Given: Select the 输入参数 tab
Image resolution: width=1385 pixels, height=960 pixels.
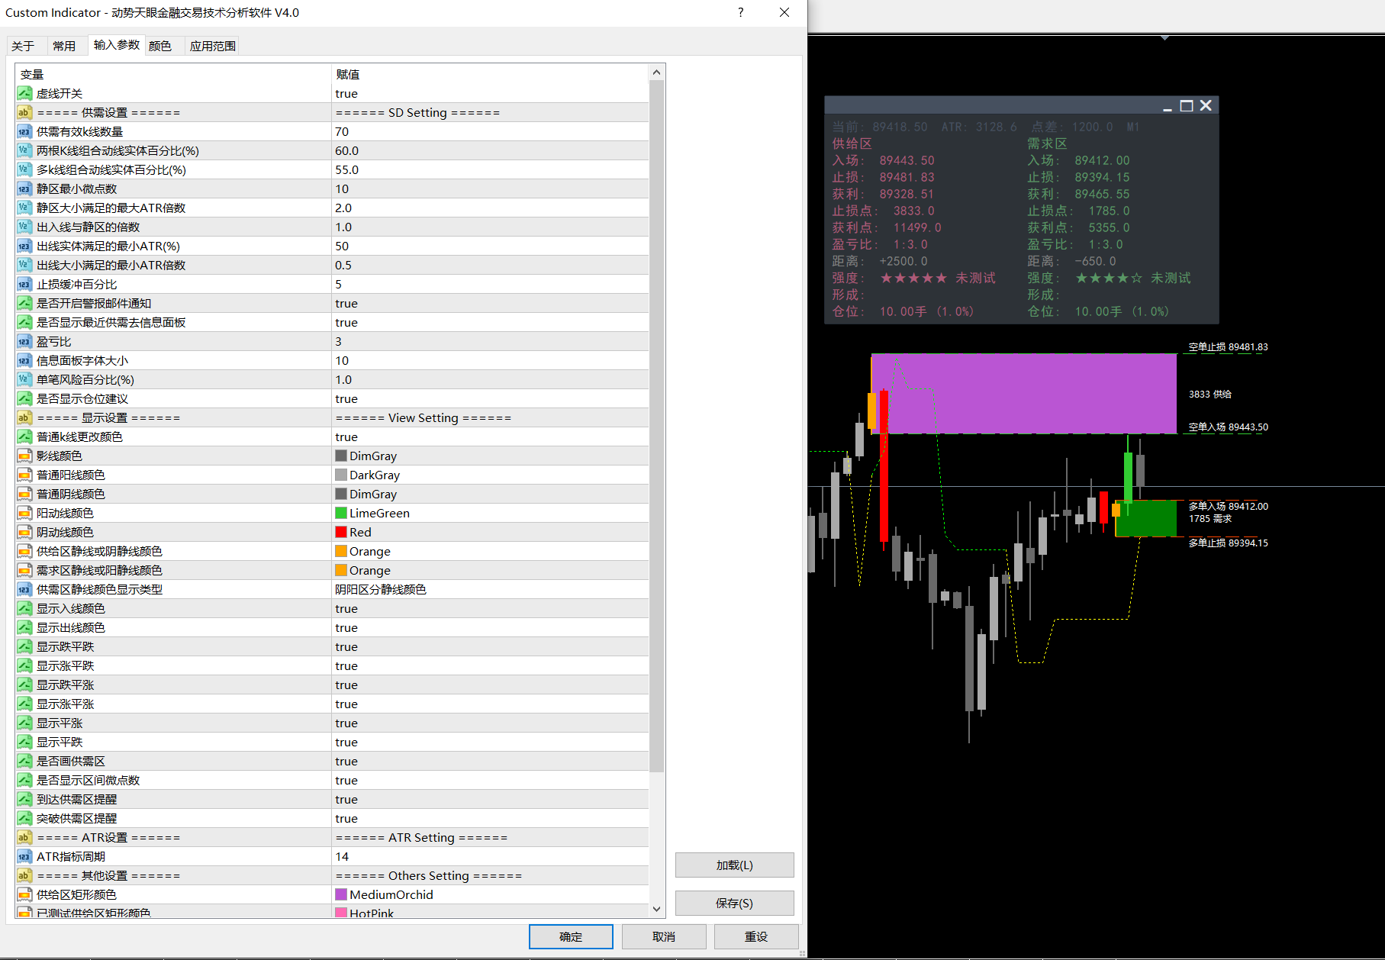Looking at the screenshot, I should pyautogui.click(x=117, y=45).
